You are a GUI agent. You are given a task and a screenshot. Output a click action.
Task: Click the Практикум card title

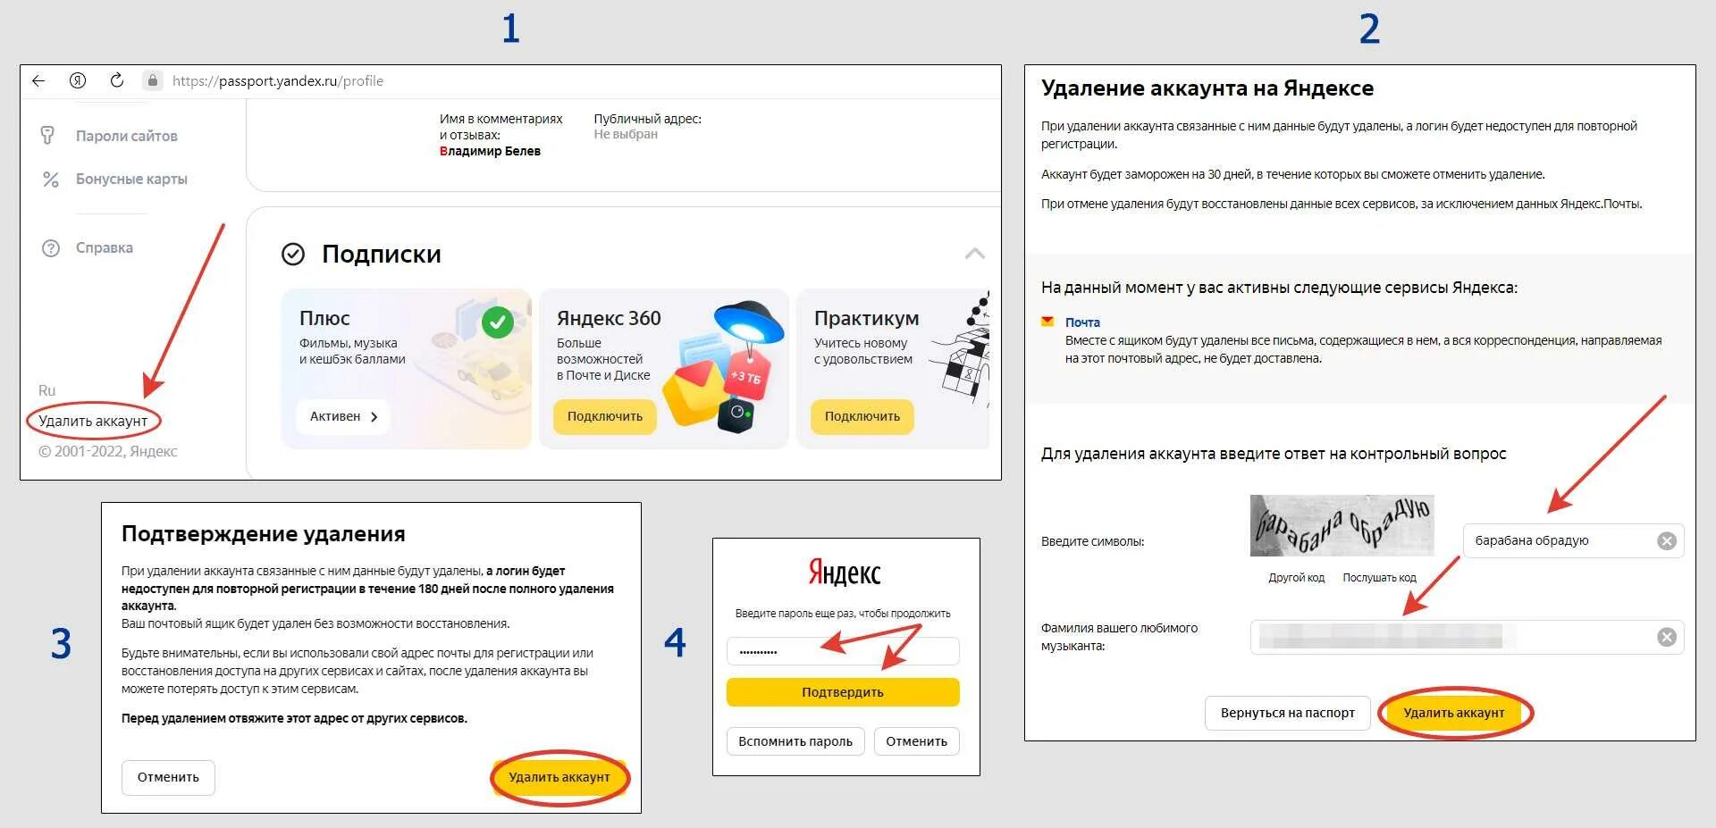[866, 318]
